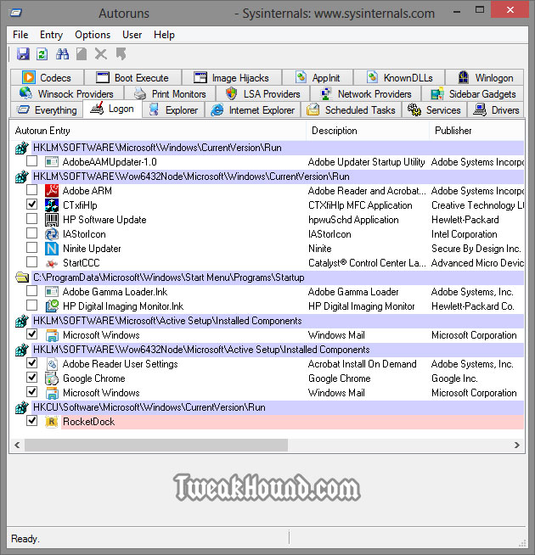Enable HP Digital Imaging Monitor.lnk checkbox
The height and width of the screenshot is (555, 535).
coord(32,306)
